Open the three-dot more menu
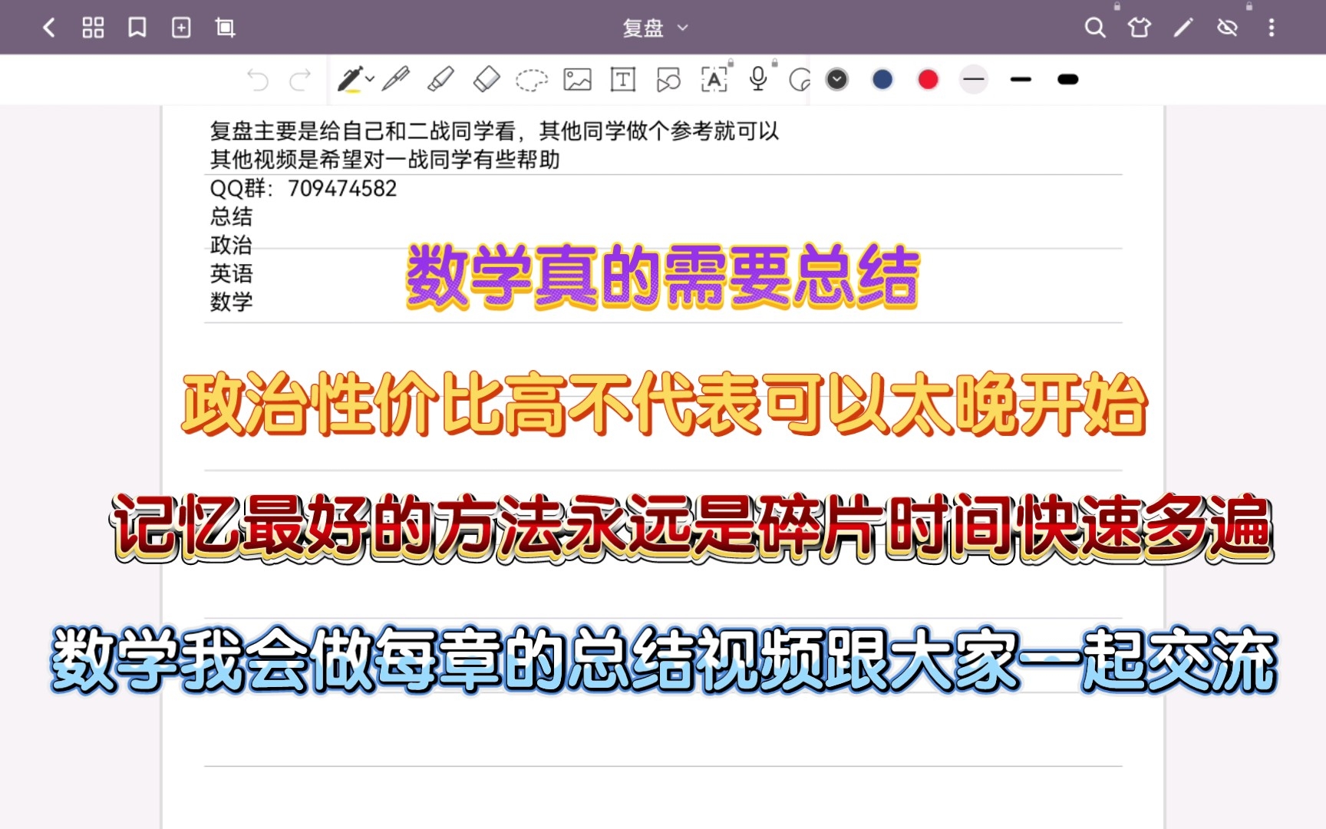Screen dimensions: 1326x829 (1272, 28)
